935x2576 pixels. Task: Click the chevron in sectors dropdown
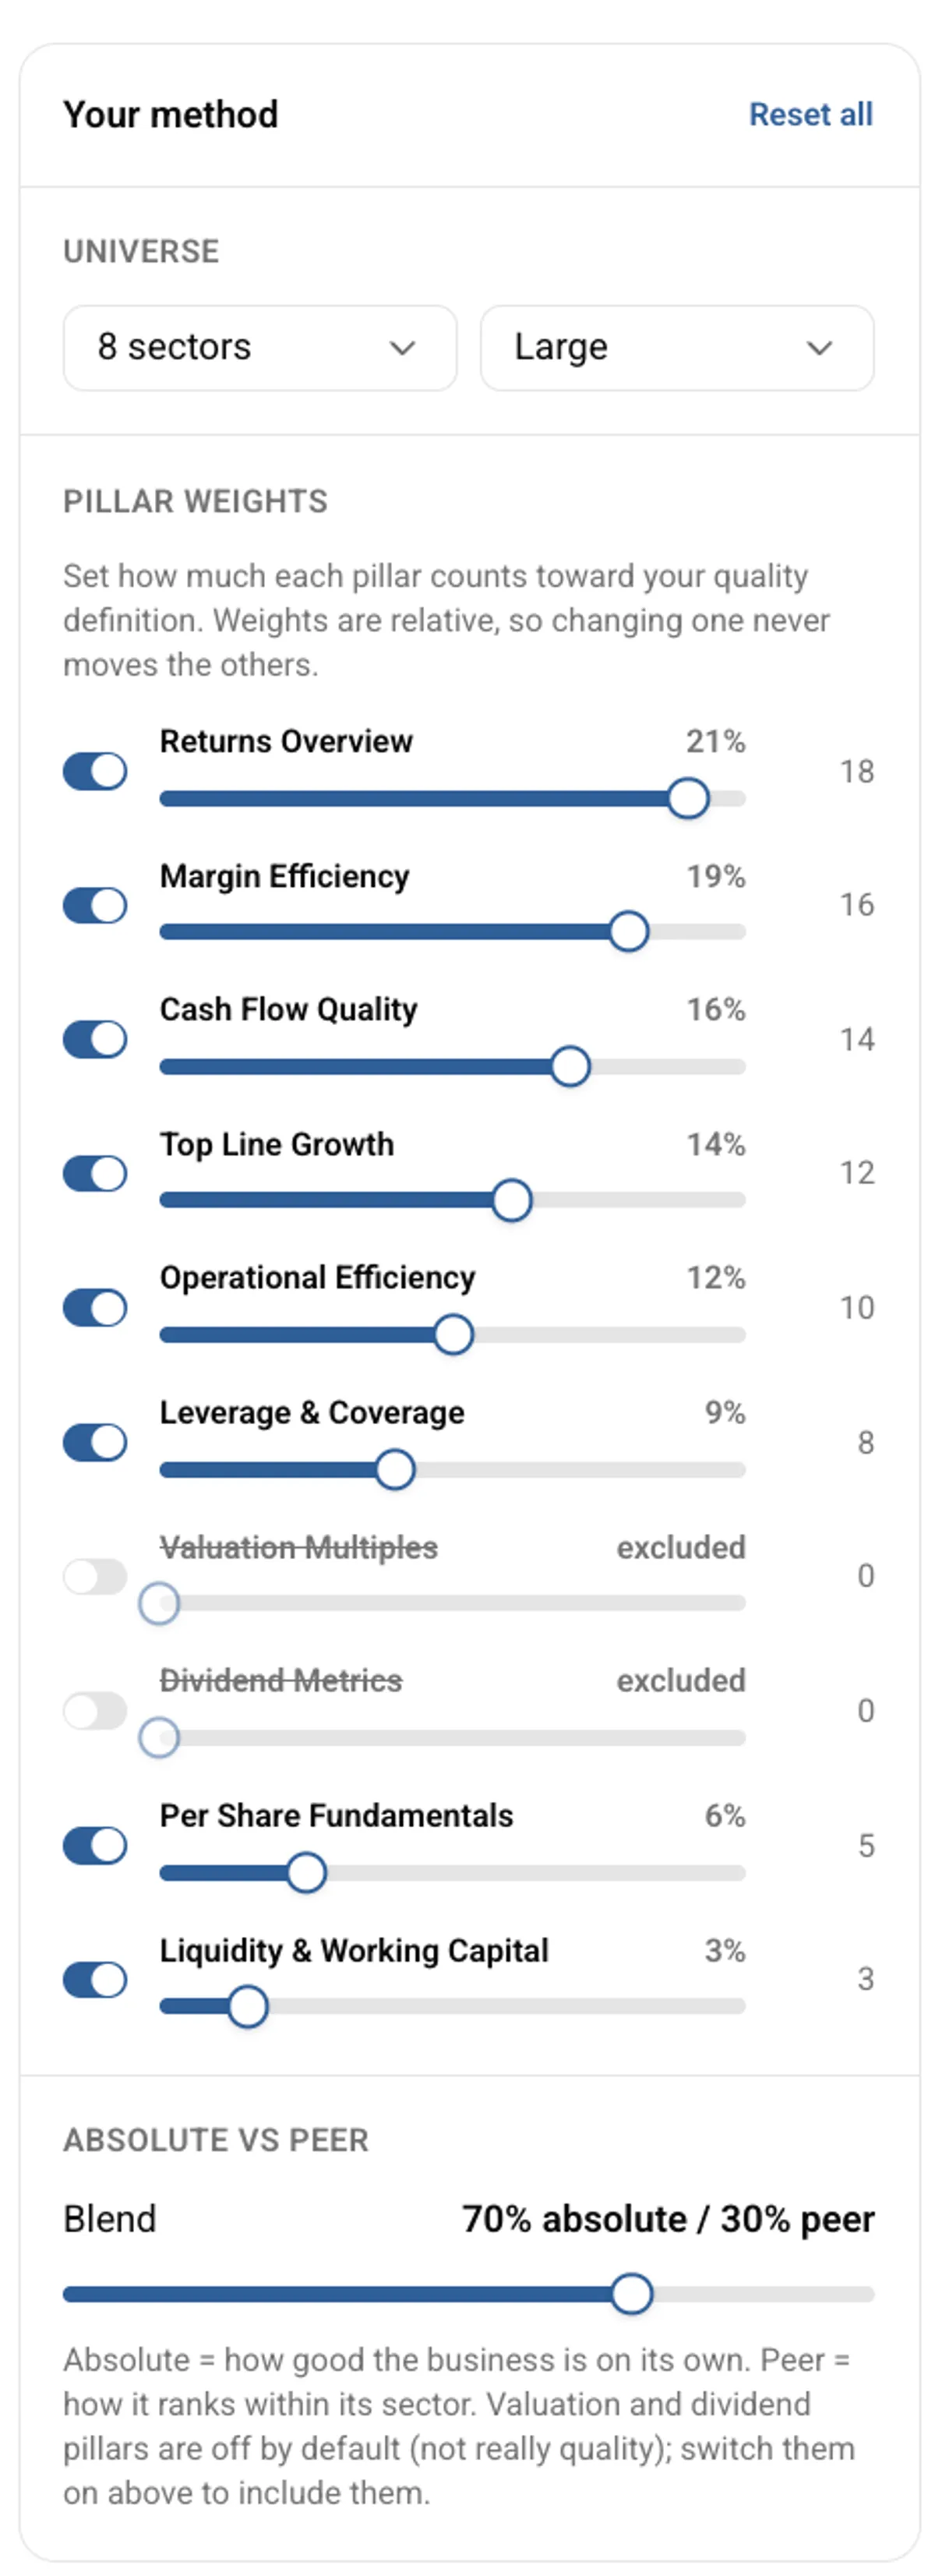[402, 348]
